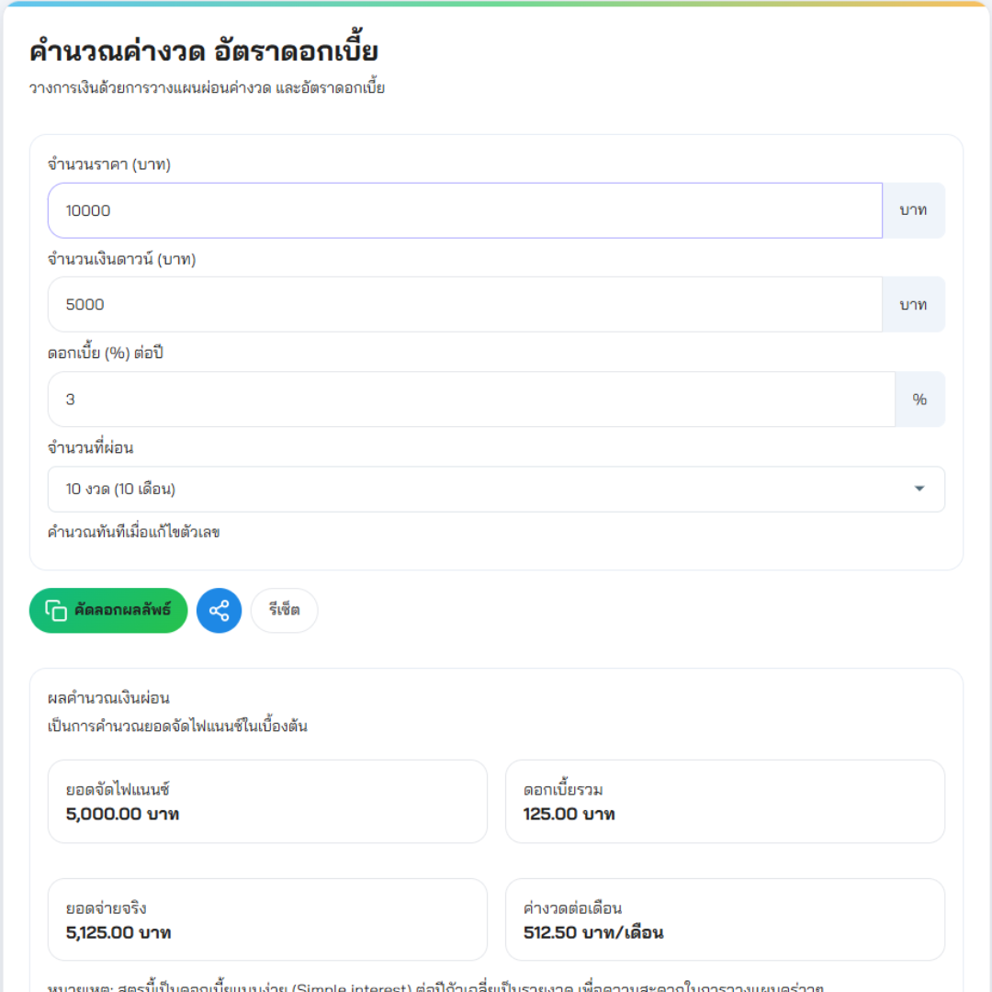Click the ยอดจัดไฟแนนซ์ 5,000.00 บาท value
The width and height of the screenshot is (992, 992).
point(123,814)
